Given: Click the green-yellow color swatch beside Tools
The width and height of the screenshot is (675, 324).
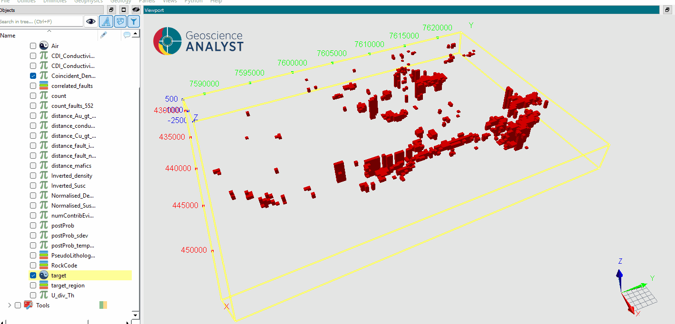Looking at the screenshot, I should [x=103, y=305].
